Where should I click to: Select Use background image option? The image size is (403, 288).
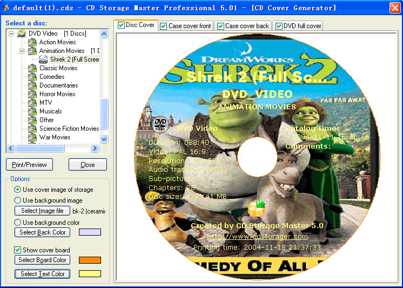click(x=17, y=200)
